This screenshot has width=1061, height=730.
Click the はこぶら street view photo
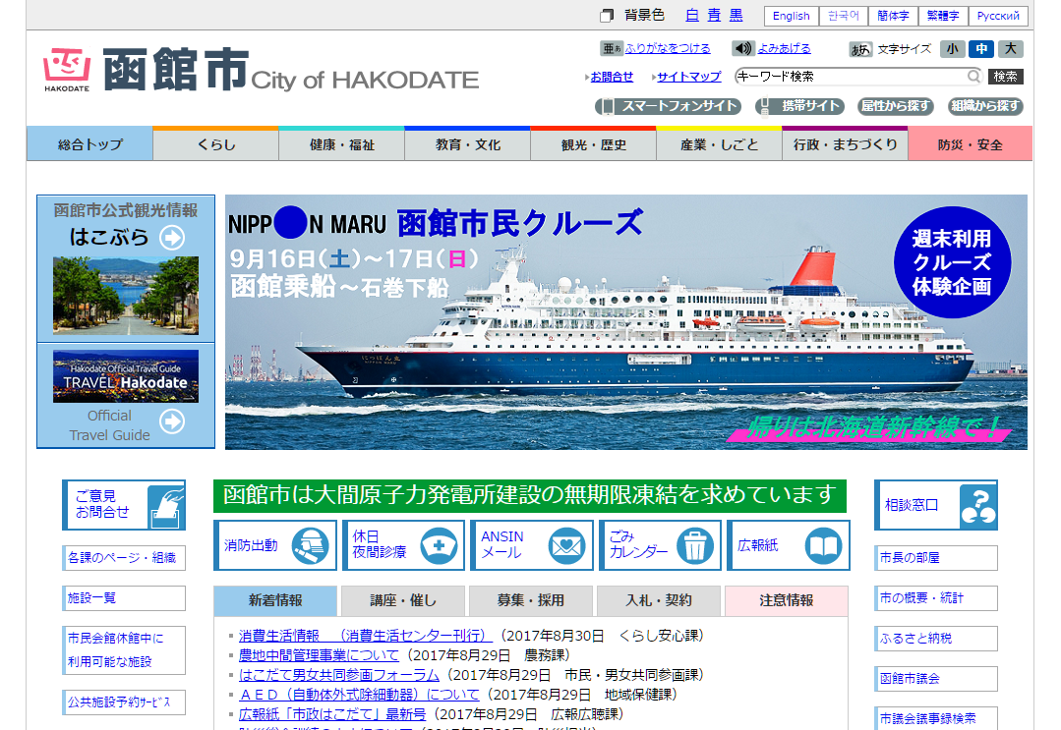126,296
